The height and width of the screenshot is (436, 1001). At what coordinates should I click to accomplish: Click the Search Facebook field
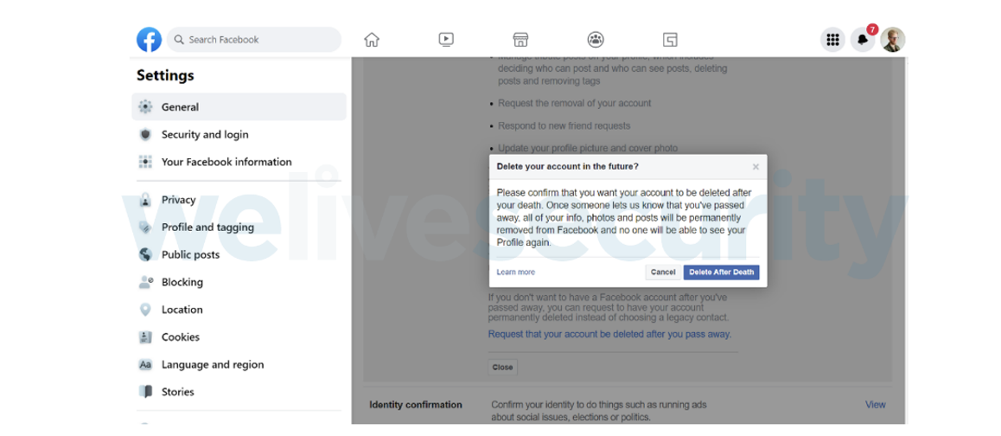[x=255, y=40]
